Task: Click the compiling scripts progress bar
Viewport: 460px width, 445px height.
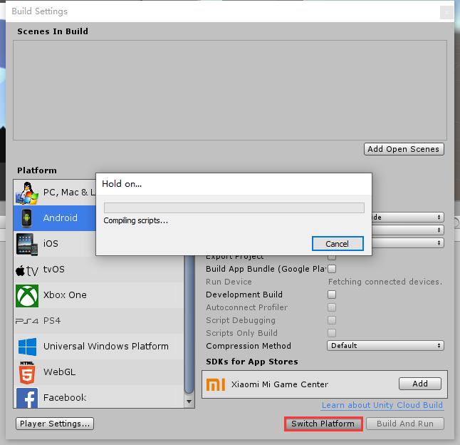Action: click(x=234, y=208)
